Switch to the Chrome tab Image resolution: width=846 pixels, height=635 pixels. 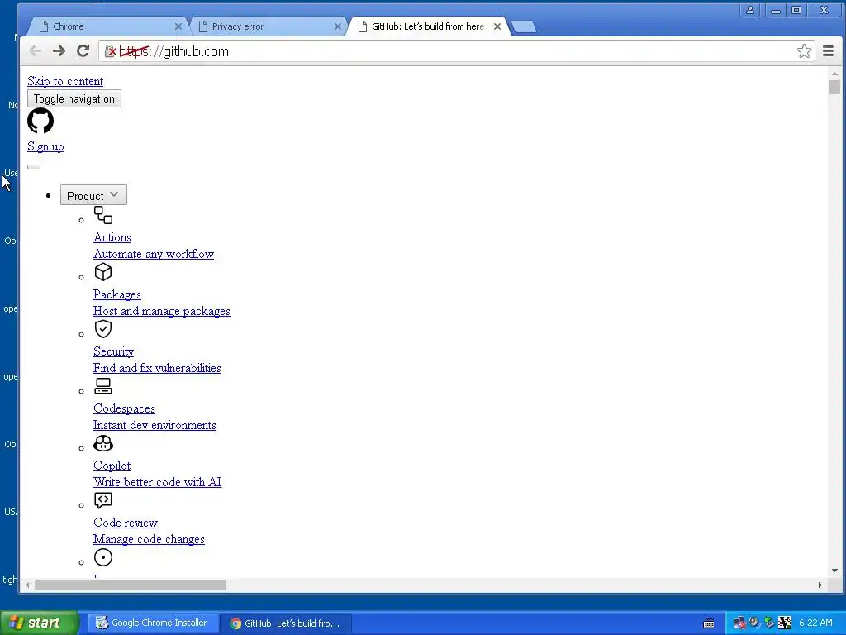pos(107,26)
